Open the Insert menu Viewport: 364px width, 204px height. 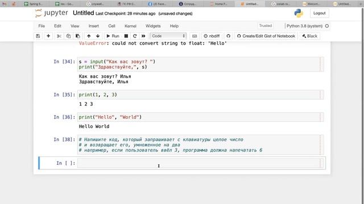pyautogui.click(x=93, y=26)
